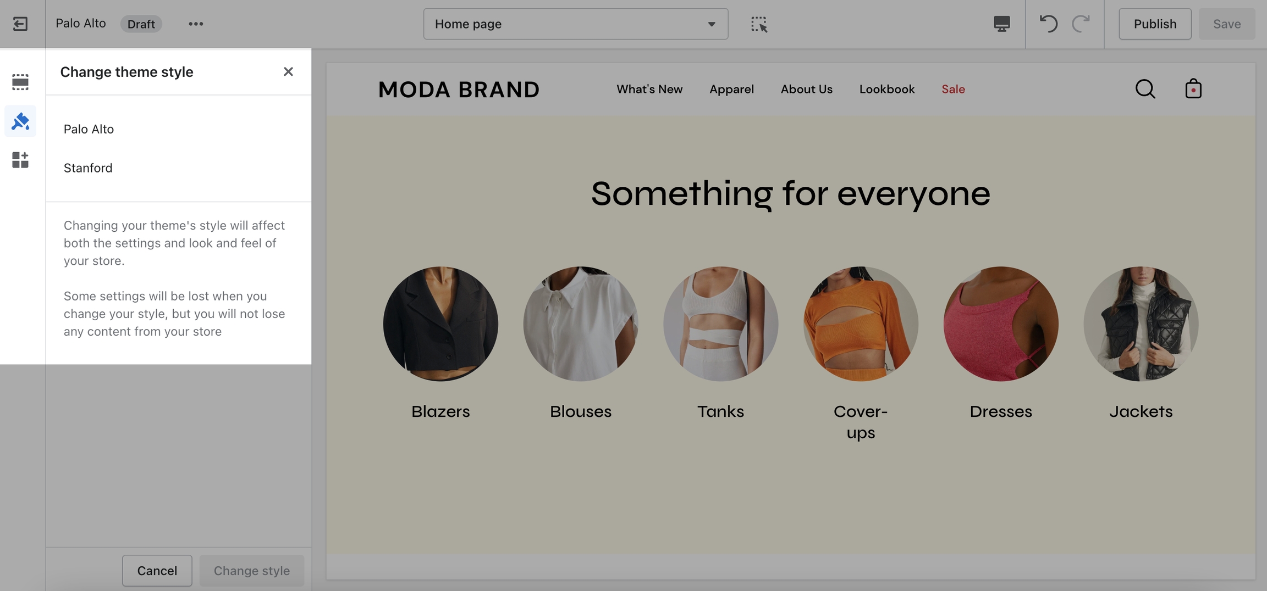Open the storefront search icon
Screen dimensions: 1267x591
(1145, 89)
